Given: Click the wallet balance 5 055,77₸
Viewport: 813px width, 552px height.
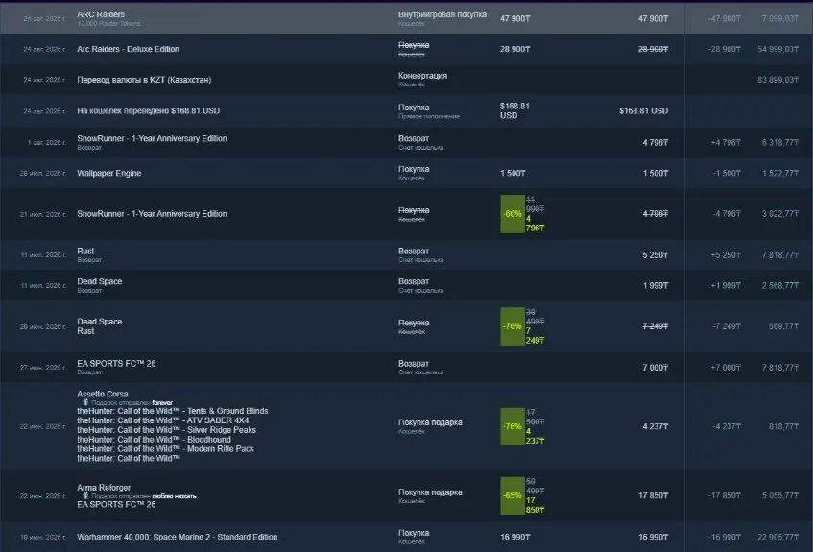Looking at the screenshot, I should pos(779,496).
